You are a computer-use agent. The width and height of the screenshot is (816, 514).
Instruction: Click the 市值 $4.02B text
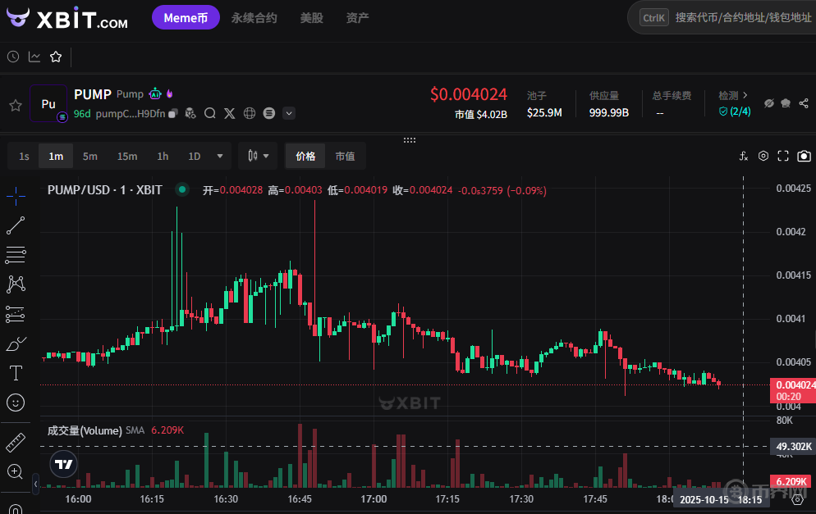click(x=481, y=114)
